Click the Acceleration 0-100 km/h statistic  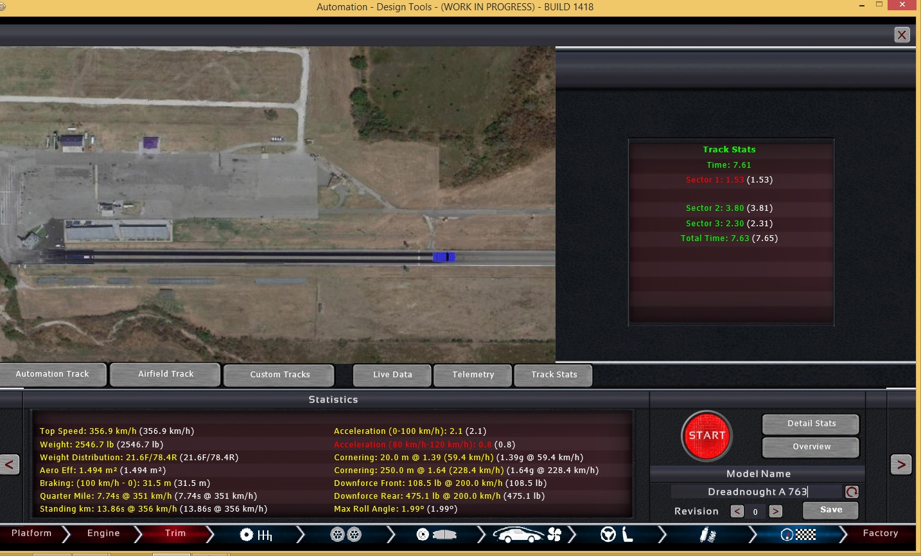point(410,431)
